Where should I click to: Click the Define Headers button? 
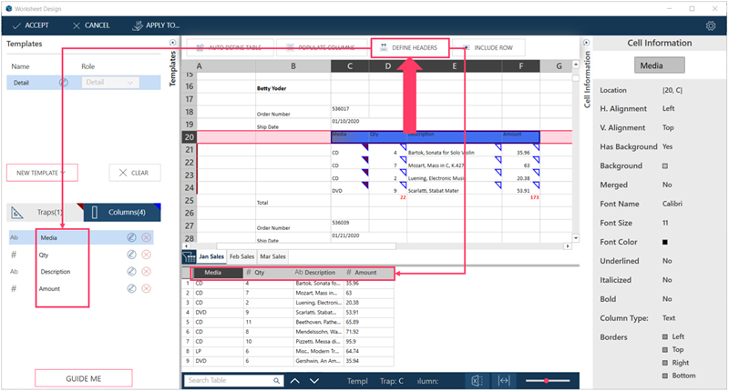pyautogui.click(x=409, y=47)
